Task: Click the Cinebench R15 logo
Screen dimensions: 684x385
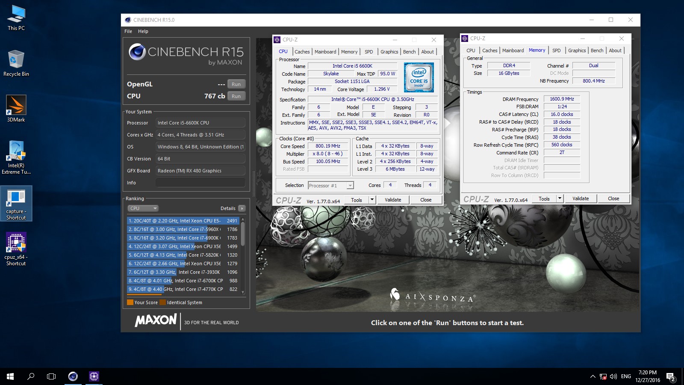Action: click(x=186, y=54)
